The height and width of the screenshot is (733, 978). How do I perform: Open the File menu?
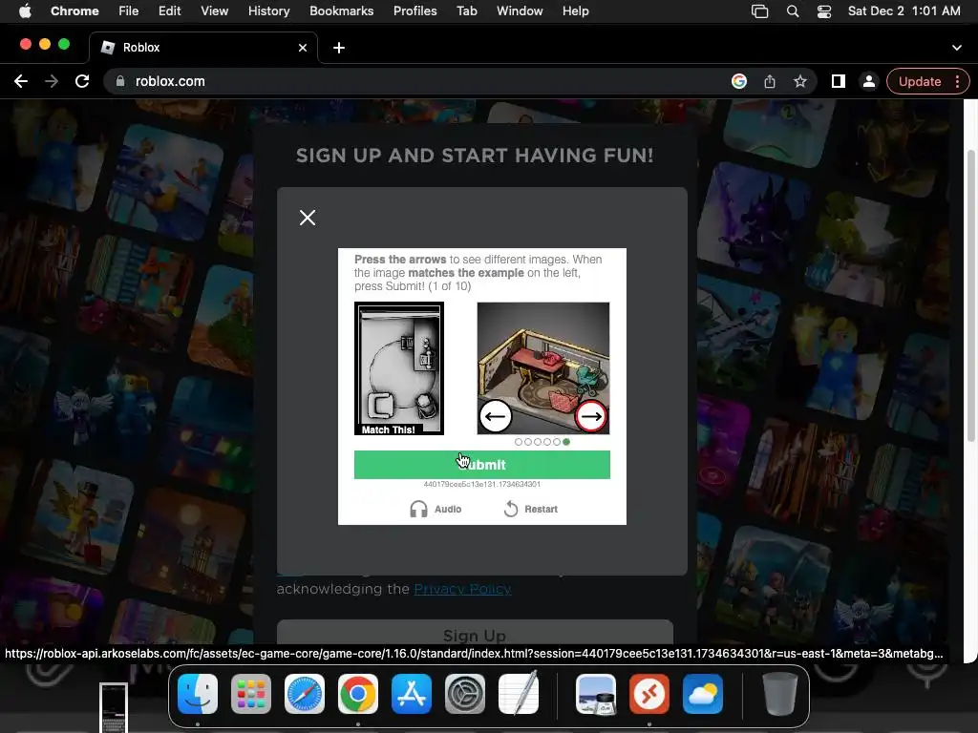[129, 11]
